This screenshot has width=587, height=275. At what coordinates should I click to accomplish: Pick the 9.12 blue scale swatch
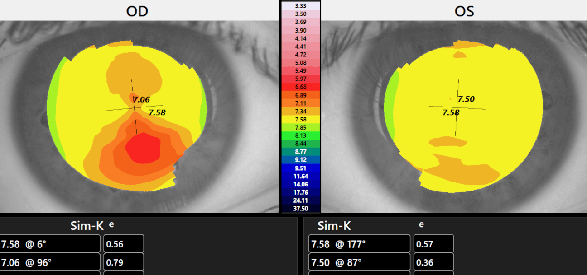tap(300, 160)
